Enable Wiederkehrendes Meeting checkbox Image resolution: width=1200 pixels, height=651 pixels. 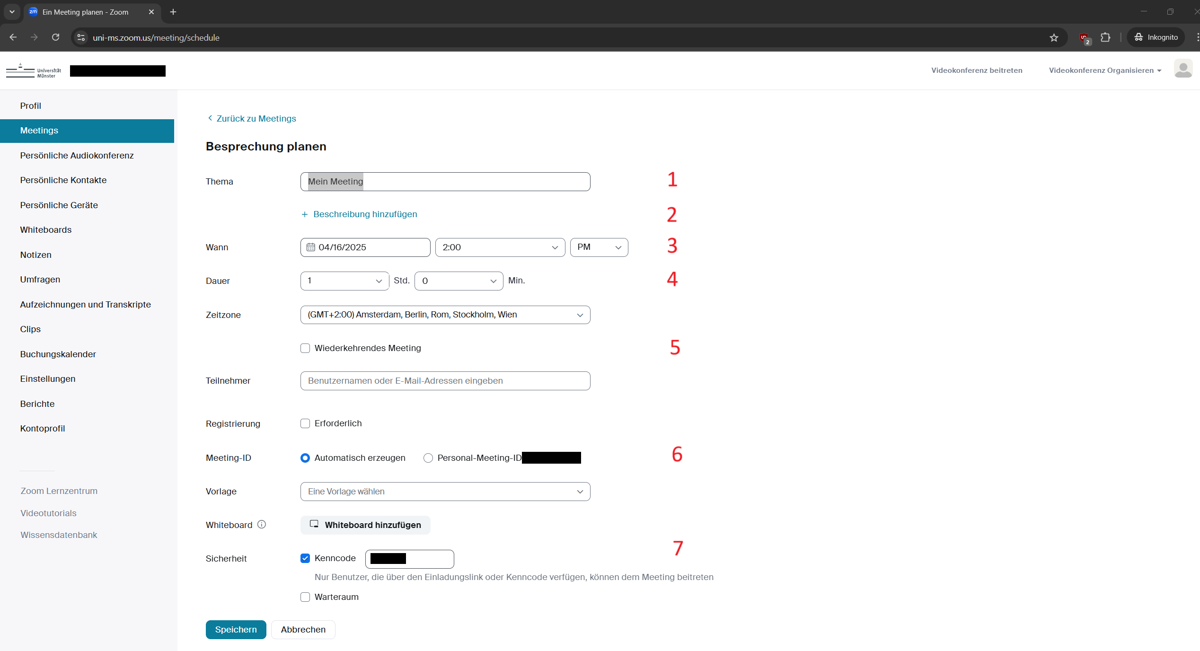coord(305,348)
